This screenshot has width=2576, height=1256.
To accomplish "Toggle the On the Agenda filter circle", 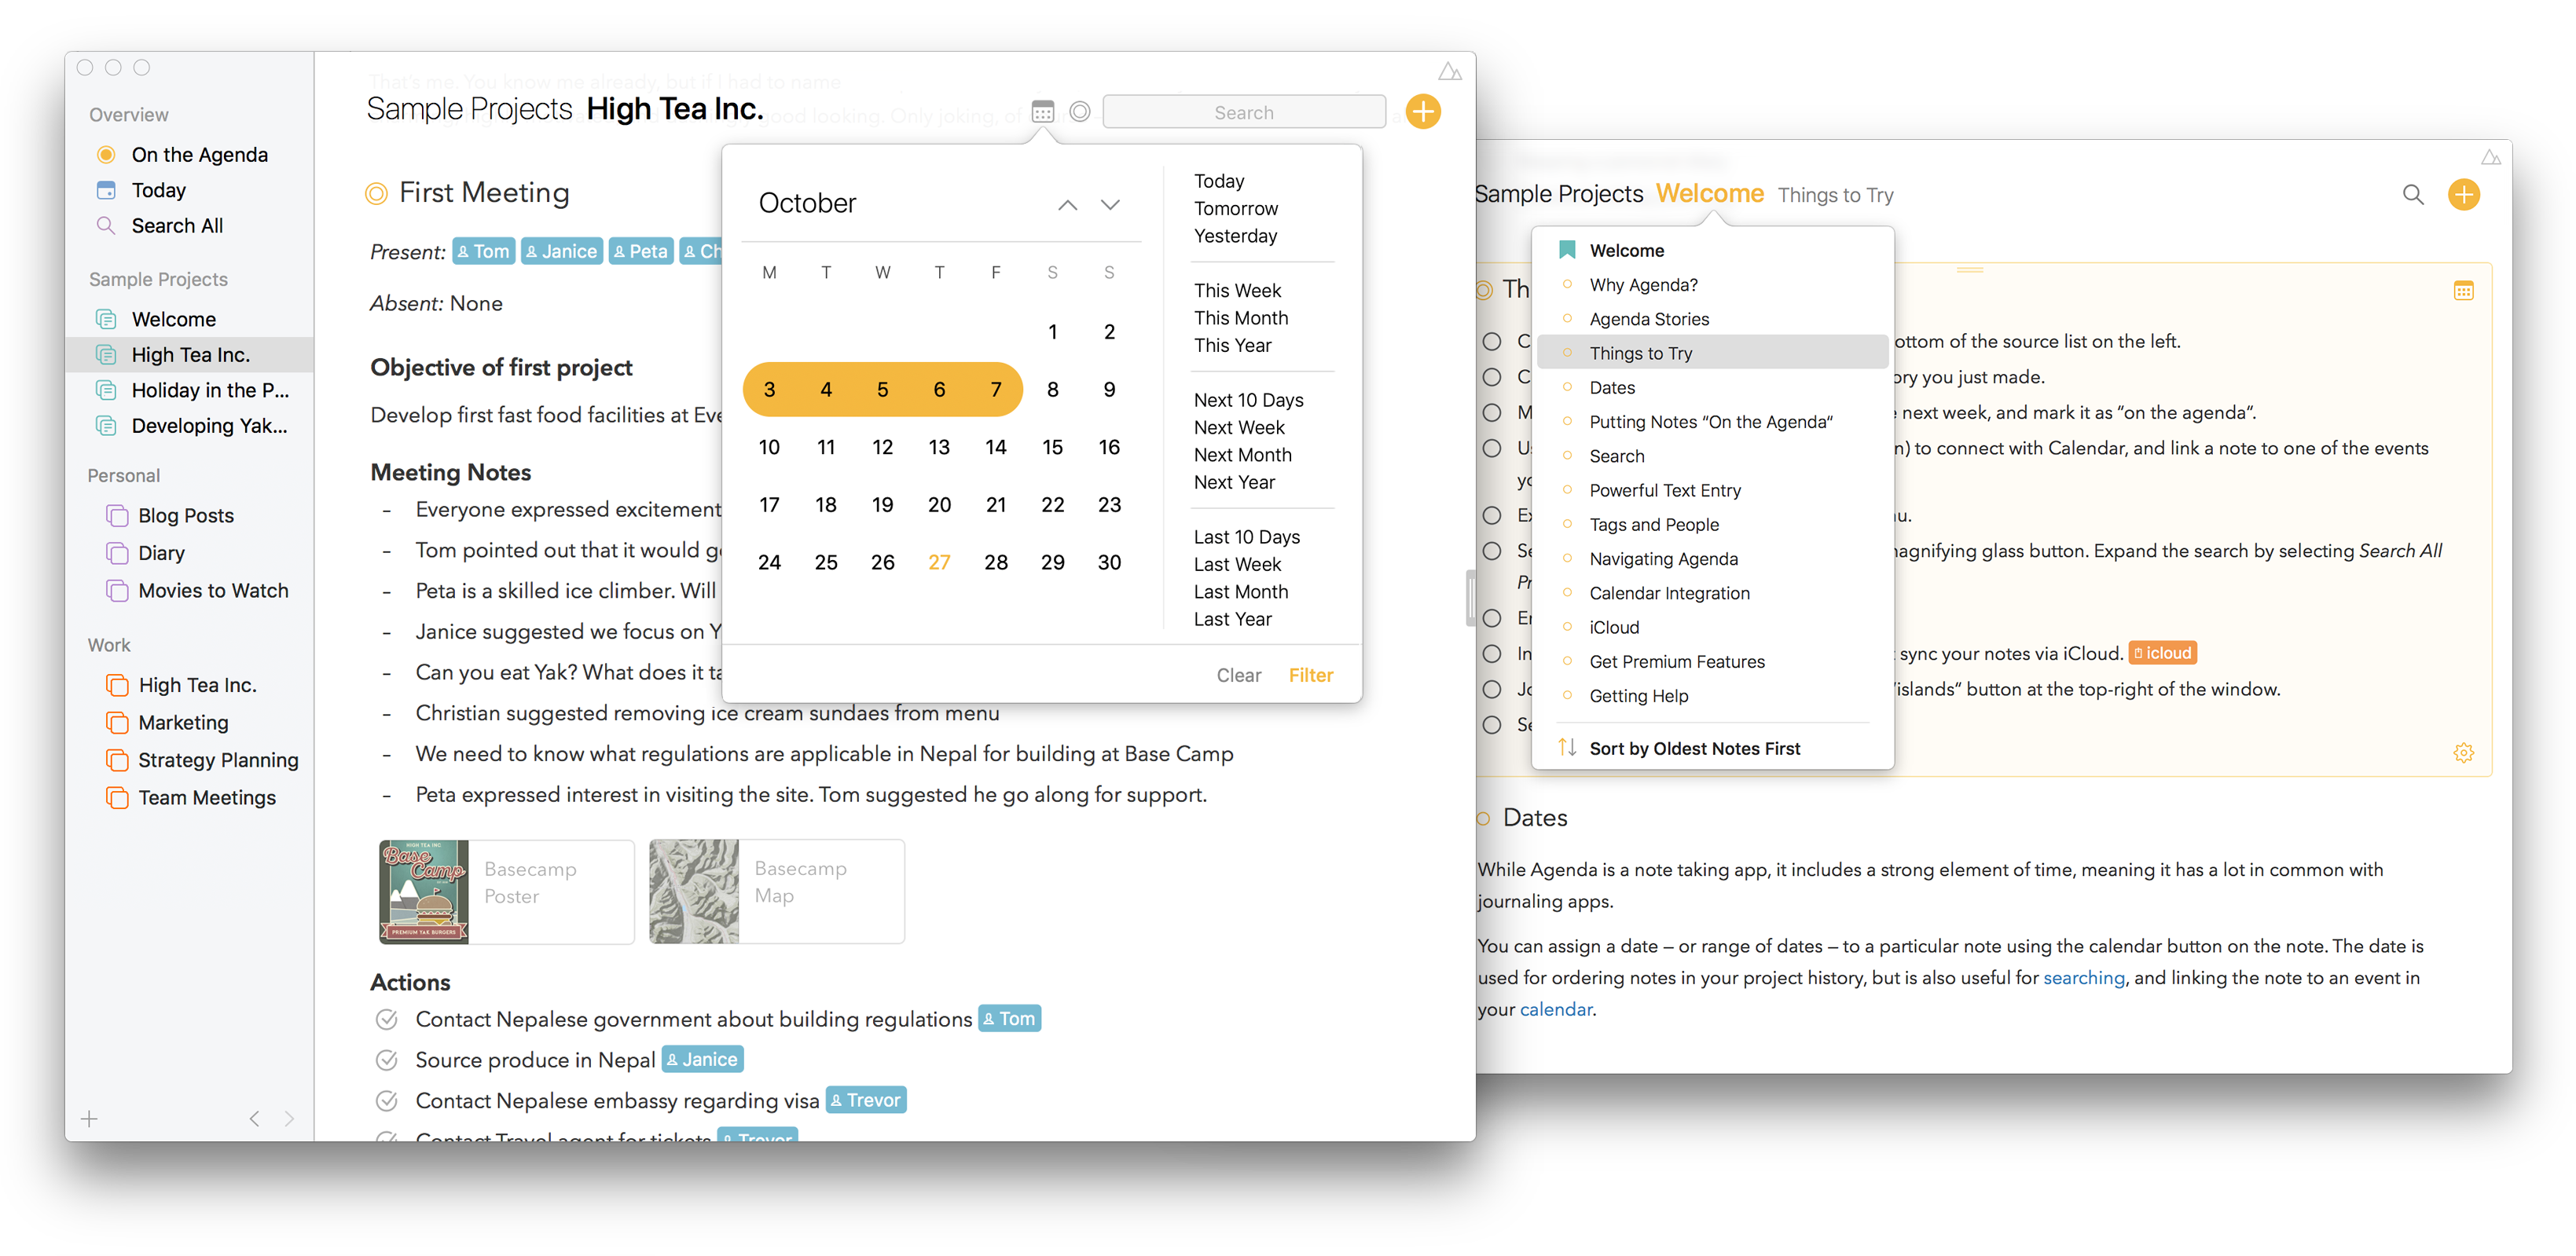I will tap(1080, 112).
